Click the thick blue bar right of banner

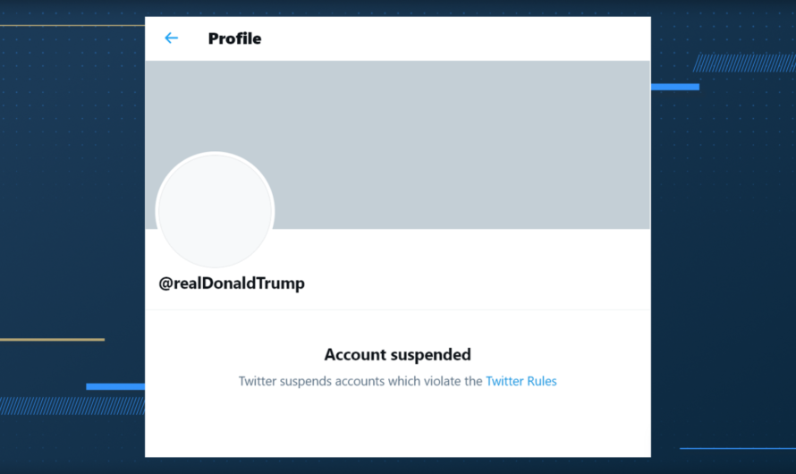[x=675, y=87]
